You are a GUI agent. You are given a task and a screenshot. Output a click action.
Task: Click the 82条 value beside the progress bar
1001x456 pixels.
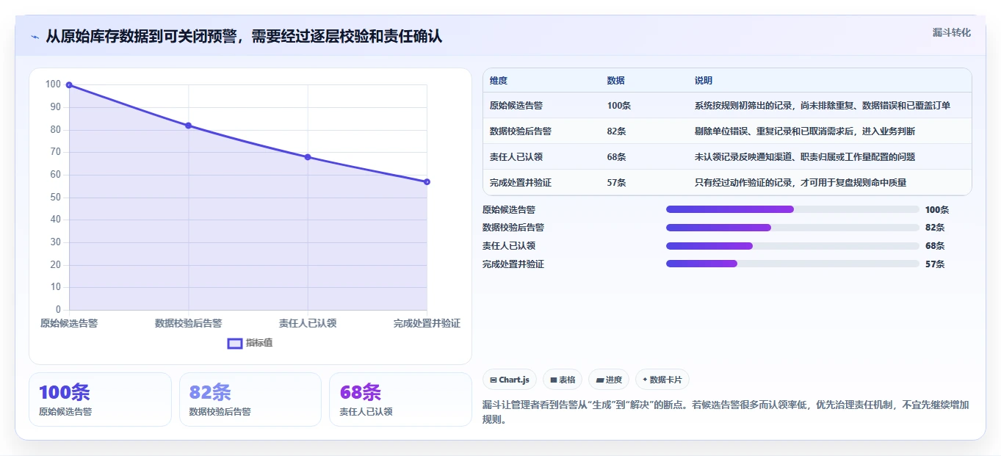(935, 228)
